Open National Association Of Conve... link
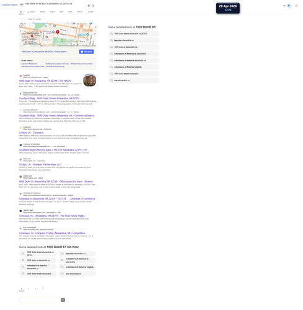This screenshot has width=303, height=310. [x=58, y=64]
